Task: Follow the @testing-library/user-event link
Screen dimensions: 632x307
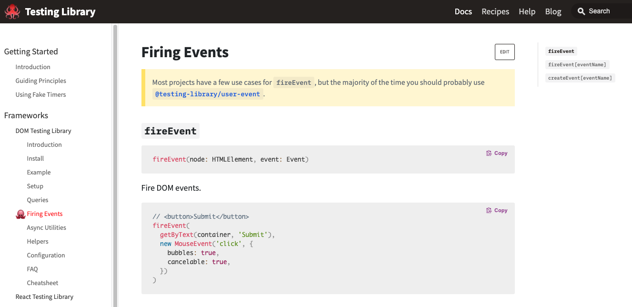Action: [x=208, y=94]
